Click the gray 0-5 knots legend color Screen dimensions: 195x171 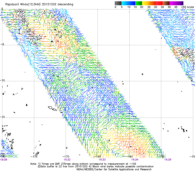(118, 3)
